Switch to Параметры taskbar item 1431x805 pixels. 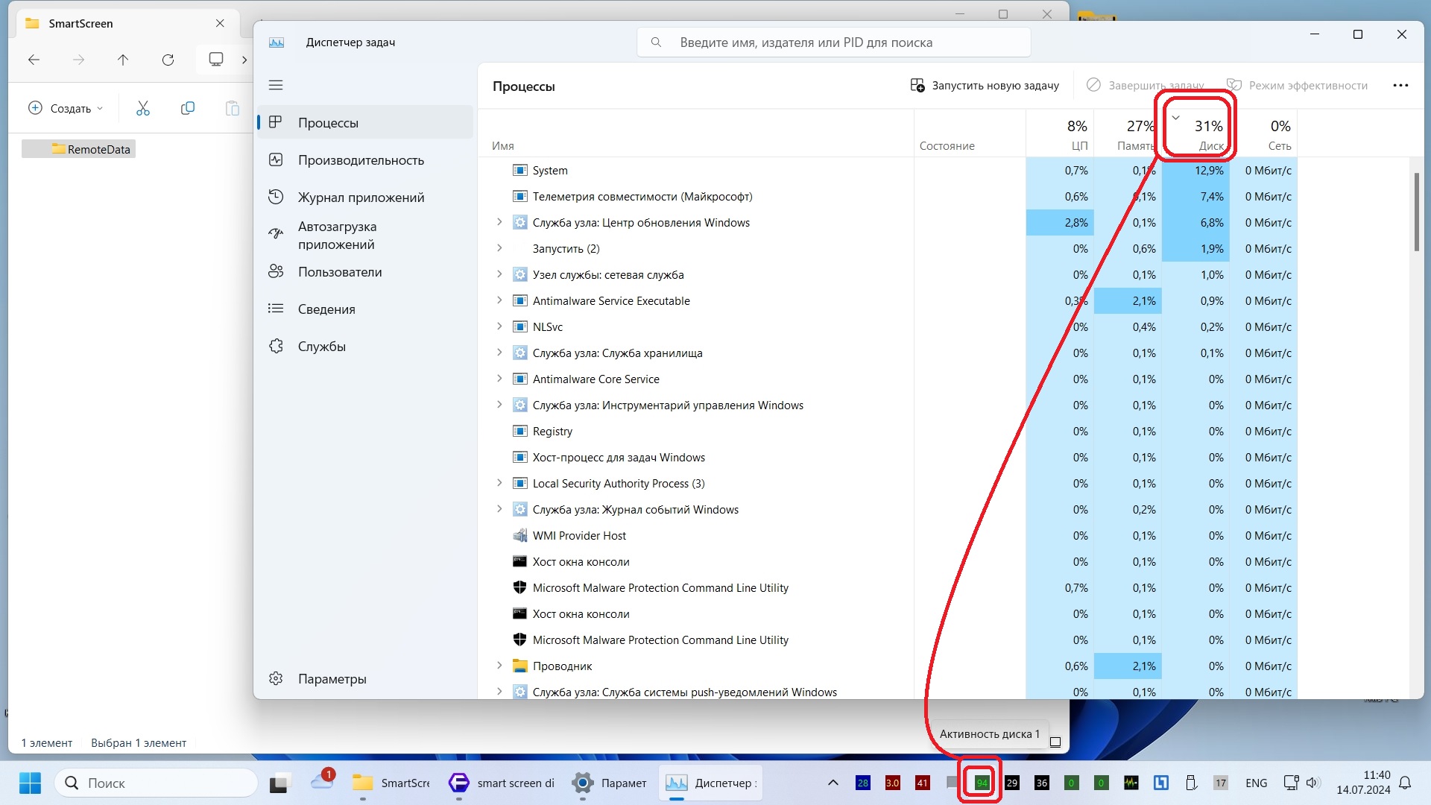point(610,783)
